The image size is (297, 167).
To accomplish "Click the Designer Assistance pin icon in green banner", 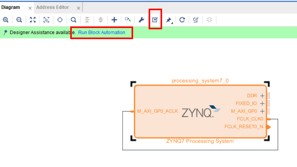I will pyautogui.click(x=5, y=33).
